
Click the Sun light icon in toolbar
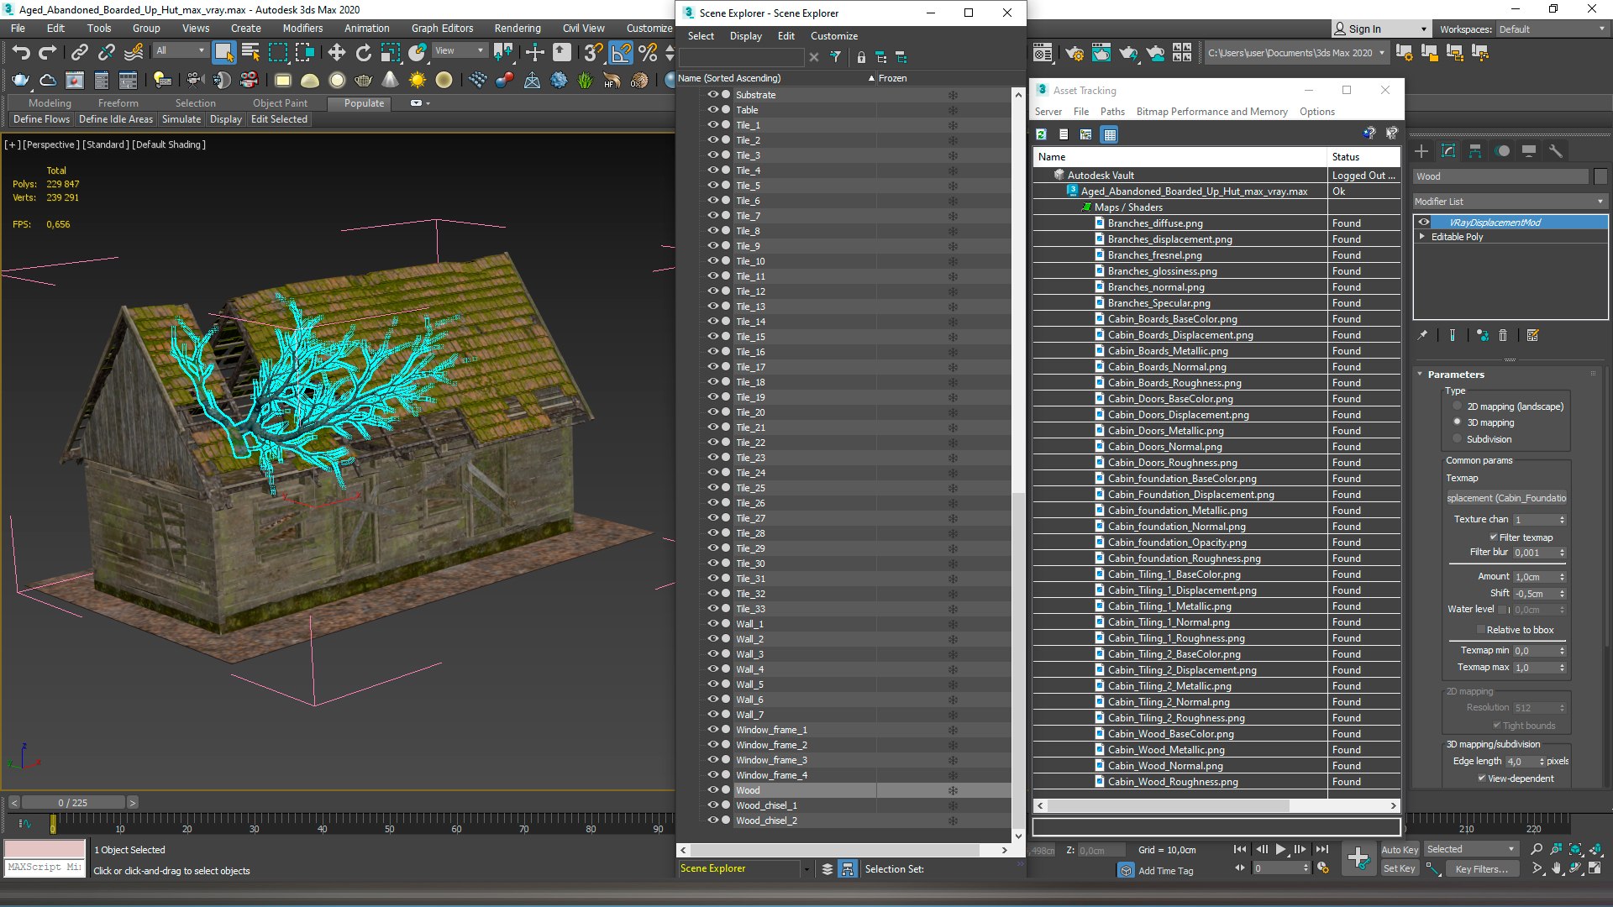[x=417, y=81]
